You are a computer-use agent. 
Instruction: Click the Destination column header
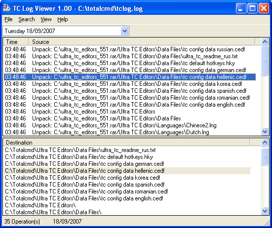point(126,143)
